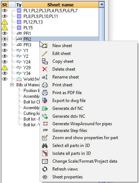Viewport: 139px width, 183px height.
Task: Click the pencil Edit sheet icon
Action: coord(45,54)
